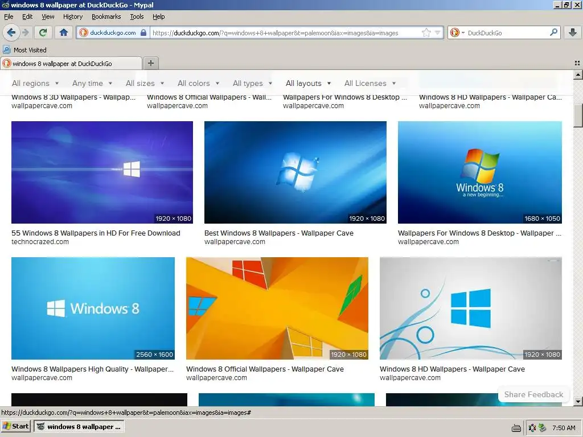583x437 pixels.
Task: Click the Most Visited bookmark icon
Action: click(7, 50)
